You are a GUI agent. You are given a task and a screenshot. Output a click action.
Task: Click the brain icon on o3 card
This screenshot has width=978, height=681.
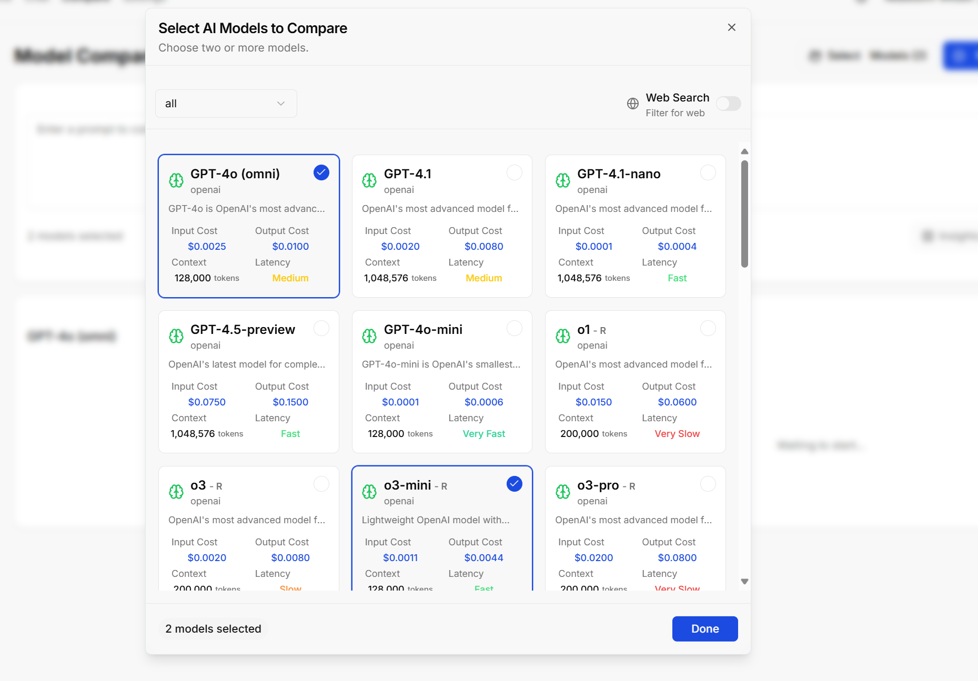pos(176,492)
